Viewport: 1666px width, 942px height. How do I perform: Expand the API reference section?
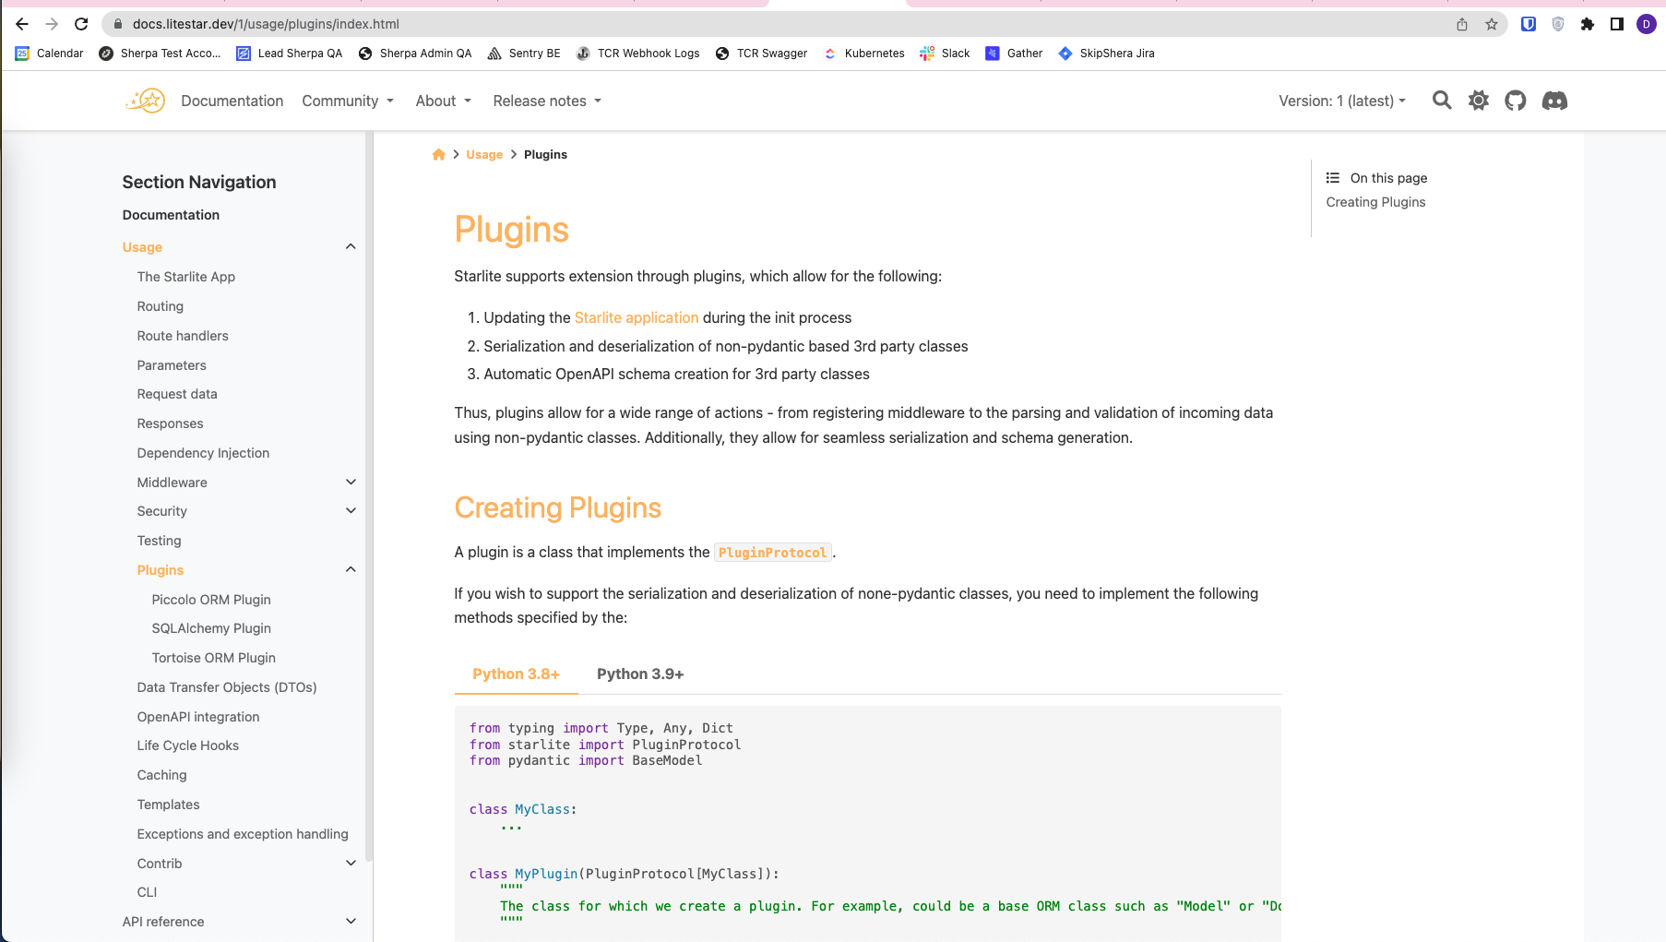coord(351,921)
